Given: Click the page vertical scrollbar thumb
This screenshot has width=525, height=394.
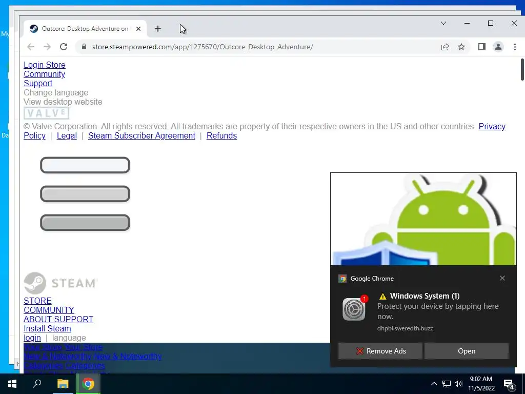Looking at the screenshot, I should pos(522,70).
